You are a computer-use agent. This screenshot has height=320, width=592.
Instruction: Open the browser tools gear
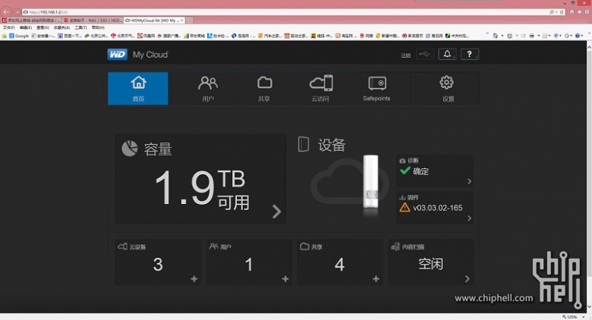(x=587, y=12)
